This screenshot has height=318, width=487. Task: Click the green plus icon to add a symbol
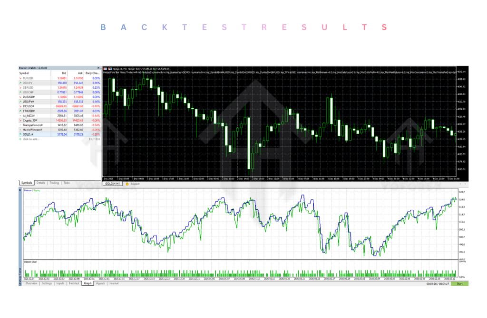point(20,139)
